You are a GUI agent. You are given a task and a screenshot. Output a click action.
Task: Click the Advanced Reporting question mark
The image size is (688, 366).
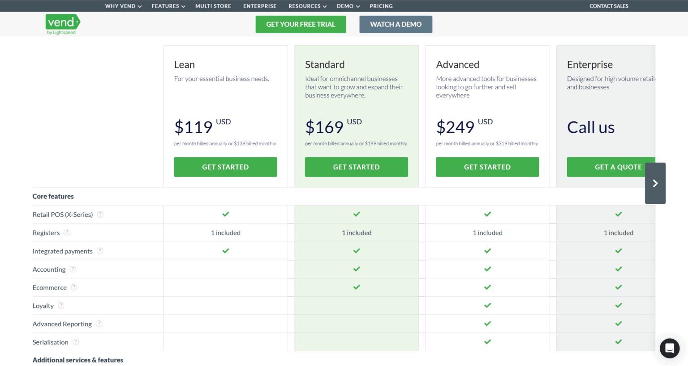[99, 324]
